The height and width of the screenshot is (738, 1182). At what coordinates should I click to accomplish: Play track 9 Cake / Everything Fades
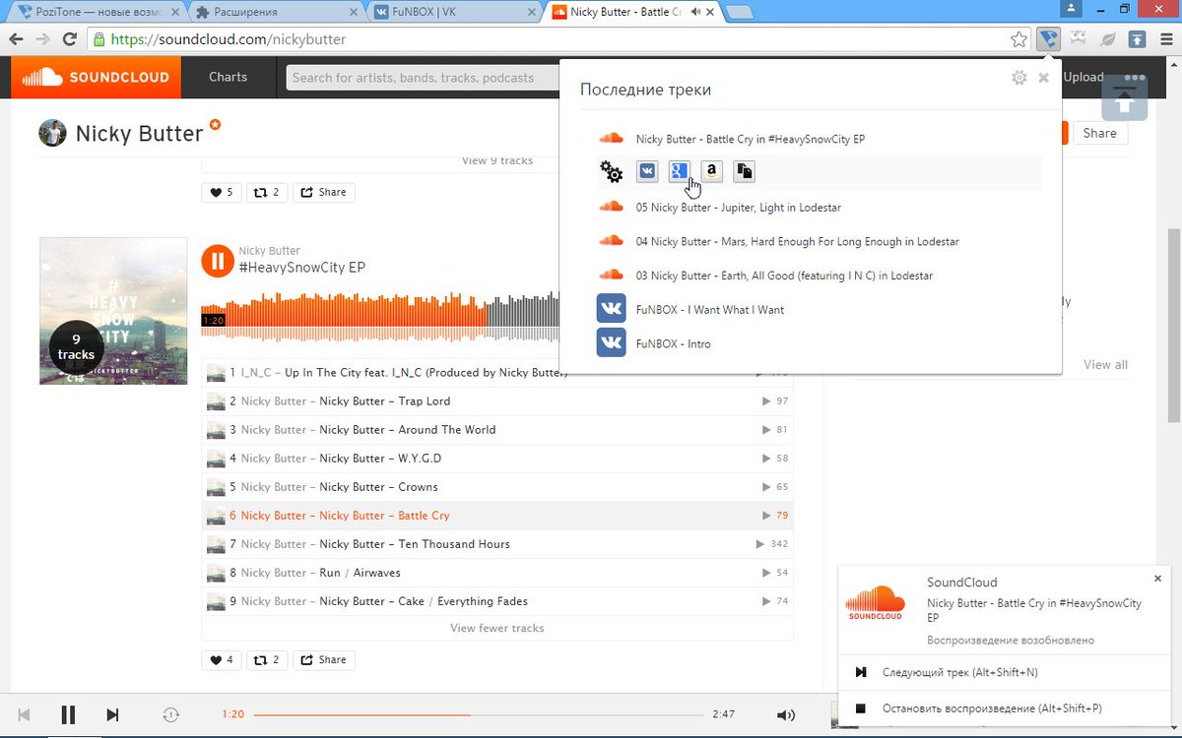click(x=497, y=601)
